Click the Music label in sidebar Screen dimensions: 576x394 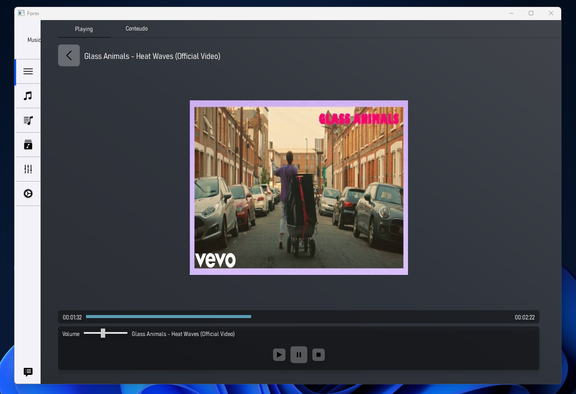34,40
